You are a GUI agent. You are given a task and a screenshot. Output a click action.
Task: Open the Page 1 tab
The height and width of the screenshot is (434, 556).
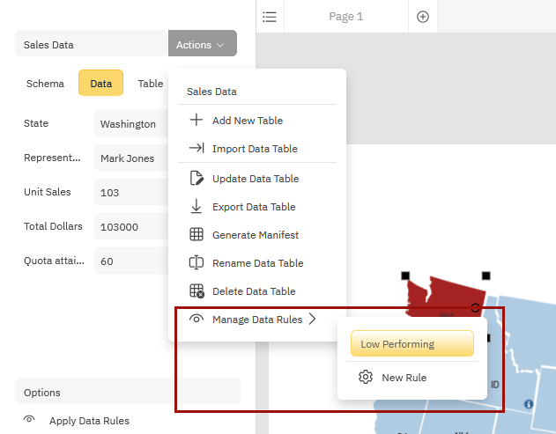coord(345,17)
